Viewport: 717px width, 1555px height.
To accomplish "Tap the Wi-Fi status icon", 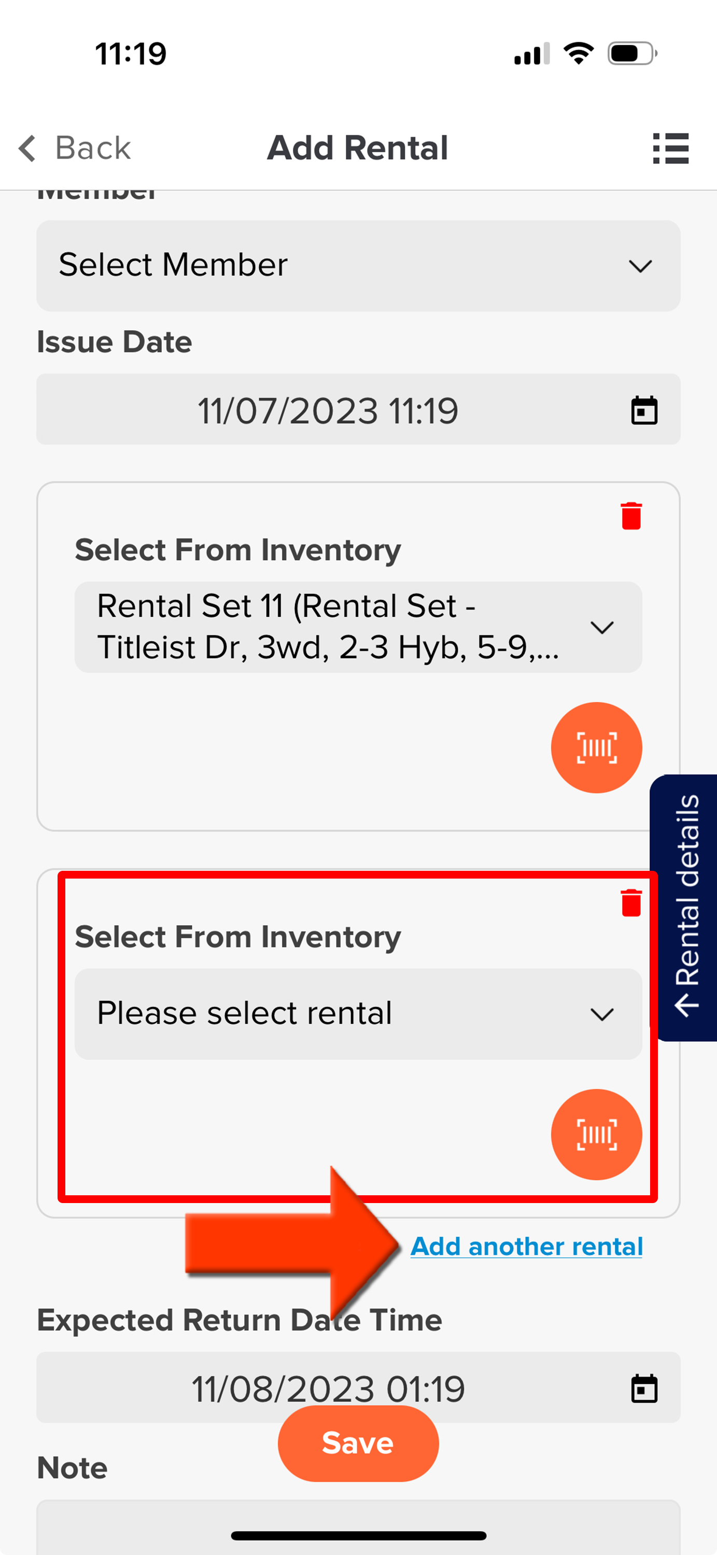I will pyautogui.click(x=578, y=54).
